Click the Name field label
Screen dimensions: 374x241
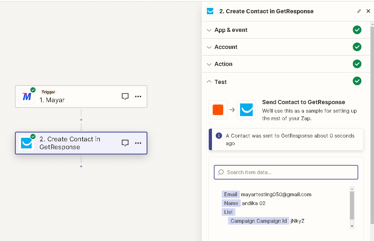click(x=231, y=203)
